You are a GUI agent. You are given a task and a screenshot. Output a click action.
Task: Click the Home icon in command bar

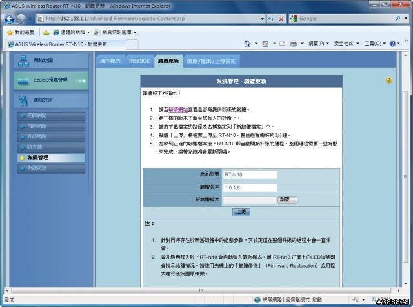click(x=247, y=44)
